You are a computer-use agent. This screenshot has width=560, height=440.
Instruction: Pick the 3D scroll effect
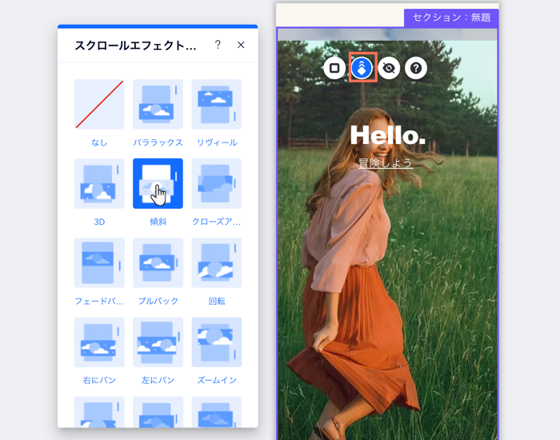[99, 183]
